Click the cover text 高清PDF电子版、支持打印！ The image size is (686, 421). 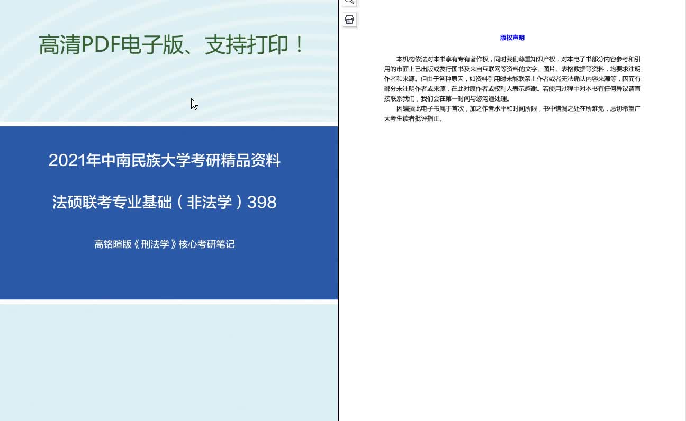coord(172,45)
